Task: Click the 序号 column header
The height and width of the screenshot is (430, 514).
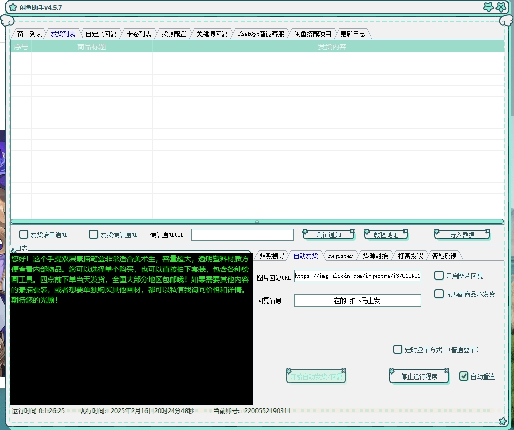Action: (21, 47)
